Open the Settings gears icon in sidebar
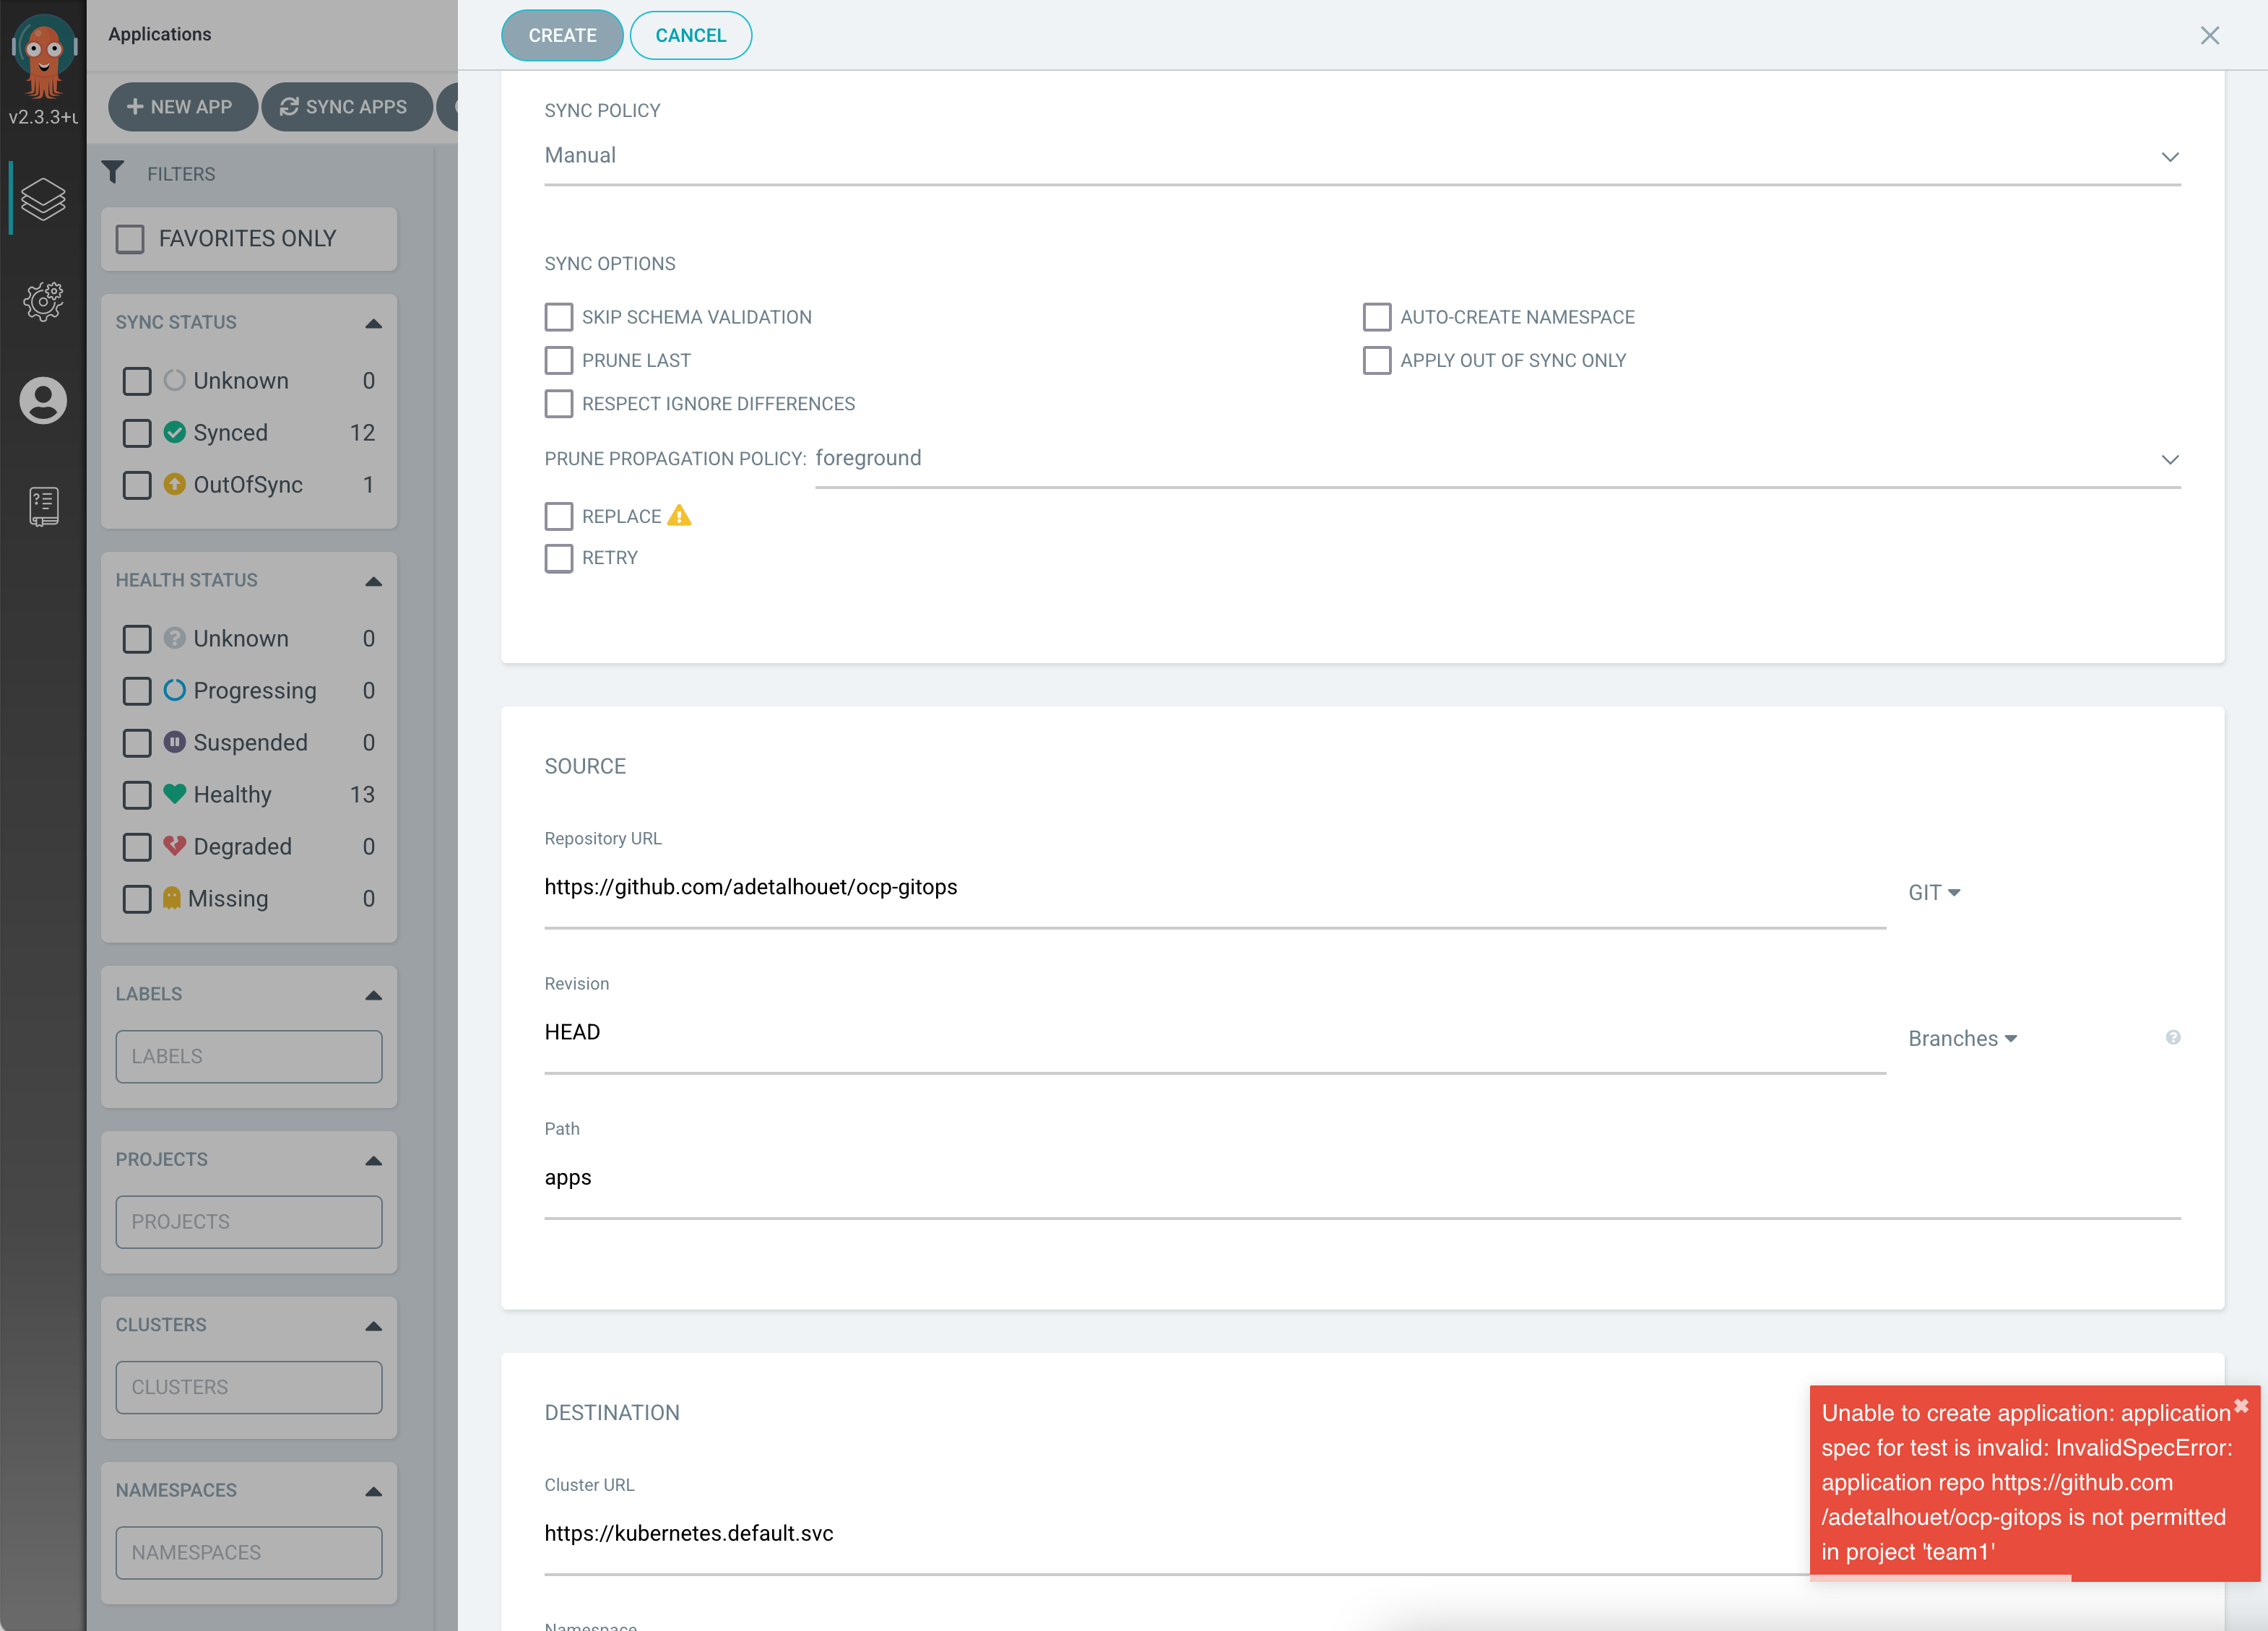2268x1631 pixels. tap(43, 300)
